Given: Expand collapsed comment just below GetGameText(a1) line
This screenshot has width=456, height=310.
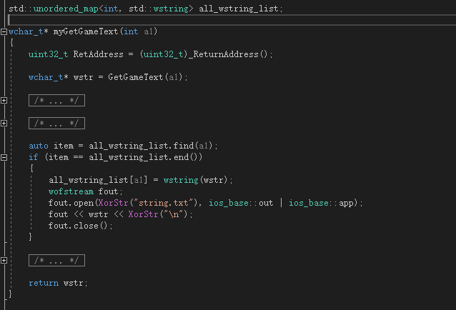Looking at the screenshot, I should click(x=4, y=100).
